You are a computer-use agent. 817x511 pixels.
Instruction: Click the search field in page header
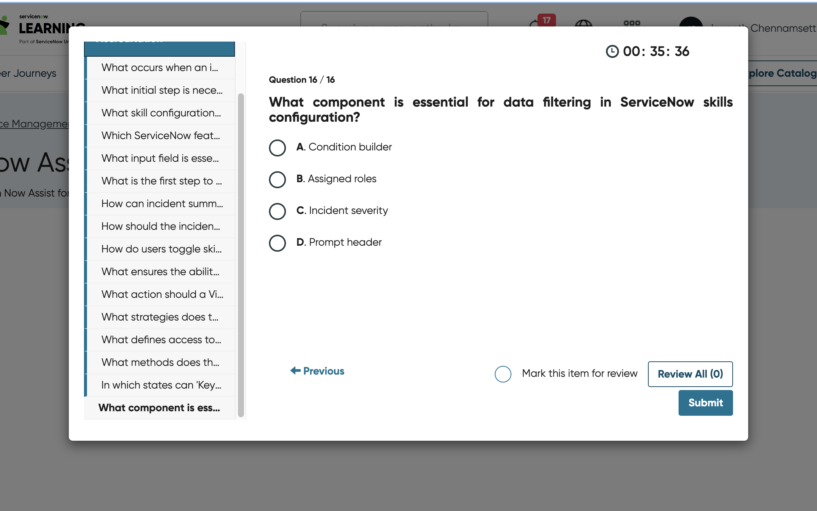tap(394, 19)
